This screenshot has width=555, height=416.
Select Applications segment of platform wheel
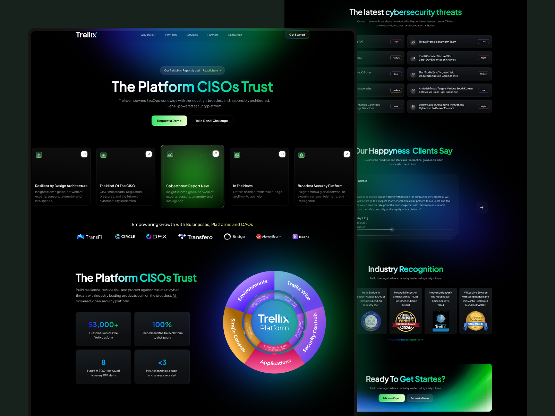click(275, 362)
